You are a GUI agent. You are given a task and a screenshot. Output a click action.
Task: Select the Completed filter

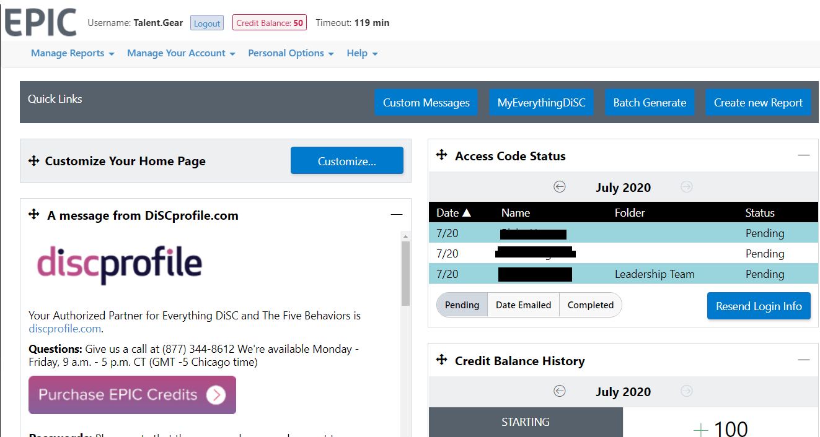coord(591,305)
